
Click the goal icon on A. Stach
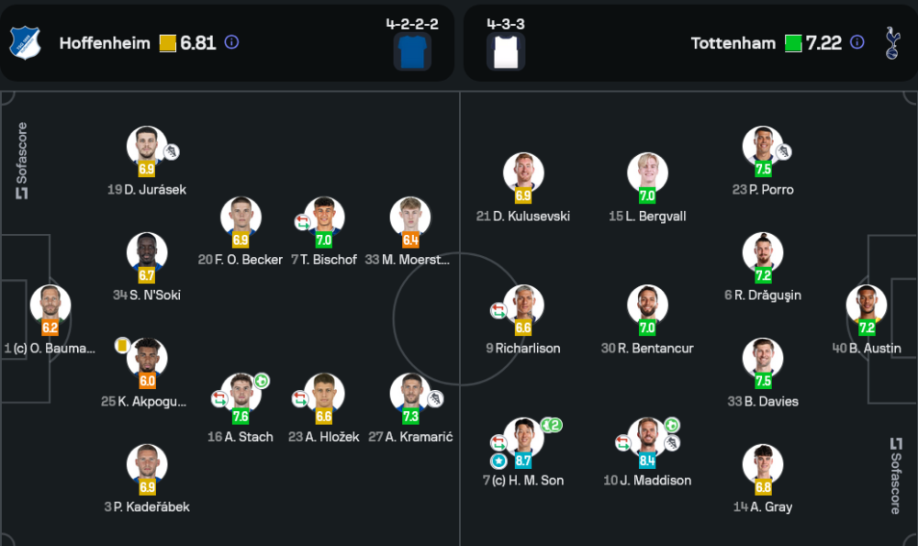tap(261, 380)
